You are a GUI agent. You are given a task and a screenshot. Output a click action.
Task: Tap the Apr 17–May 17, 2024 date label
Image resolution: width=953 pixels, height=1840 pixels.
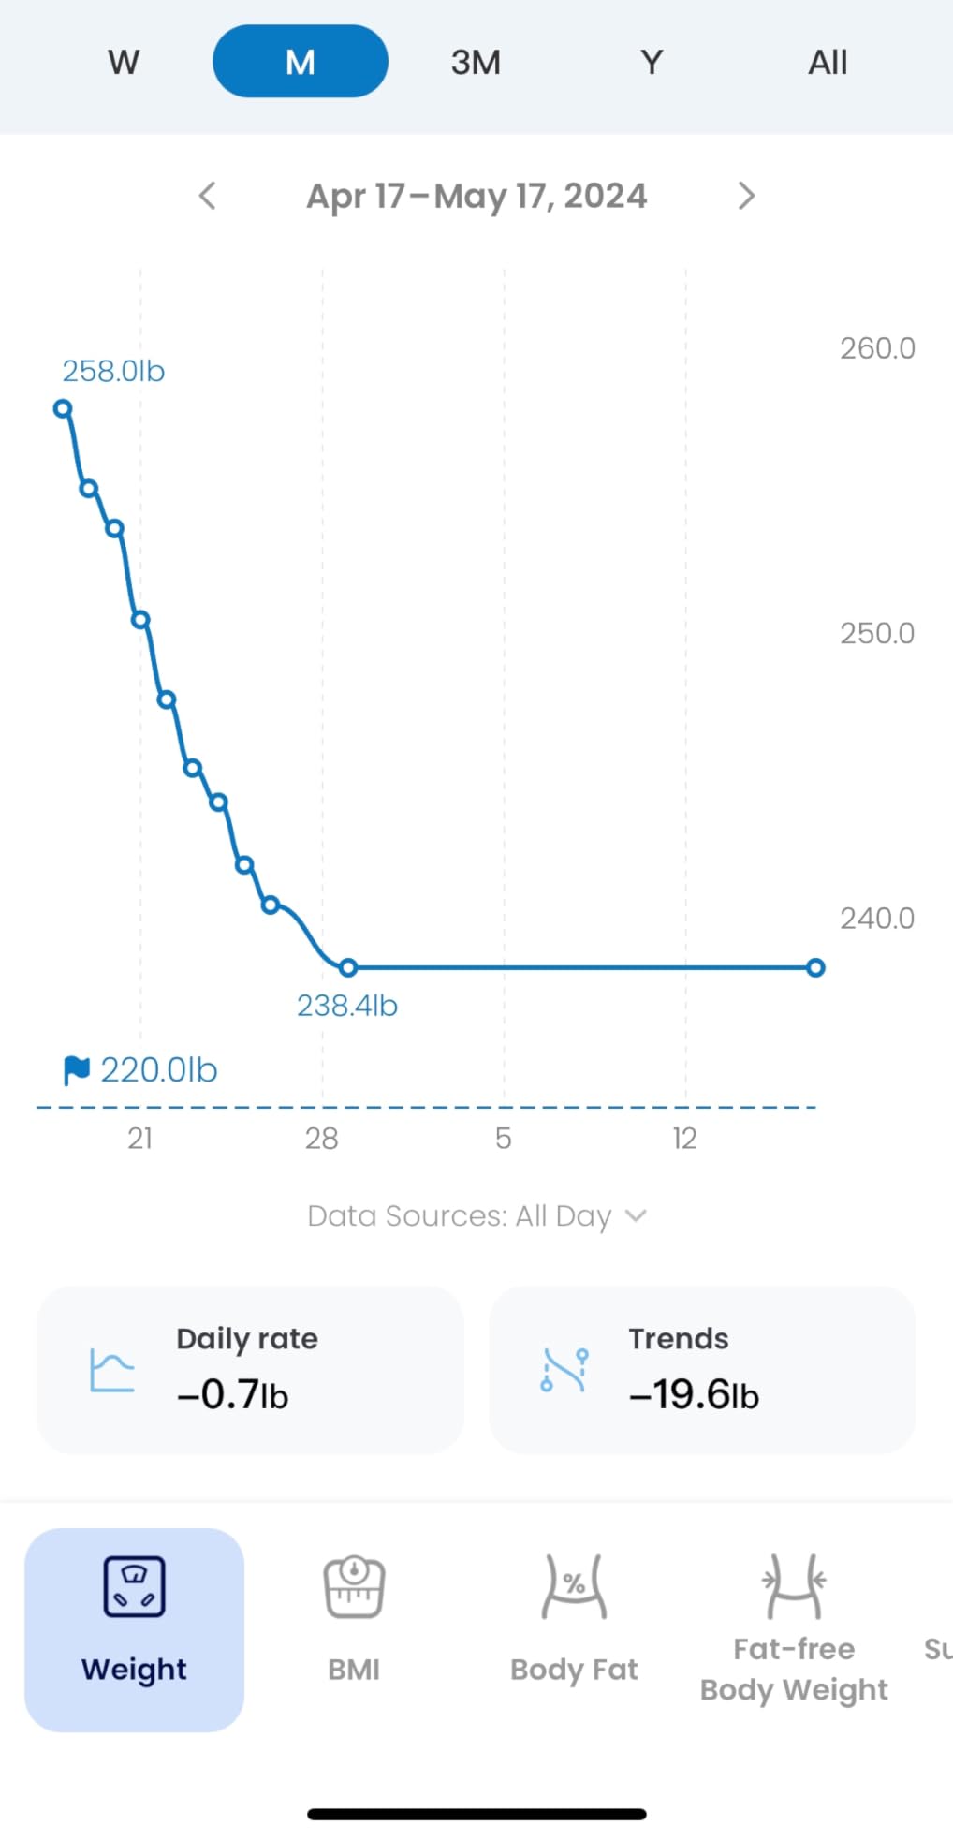pos(476,196)
